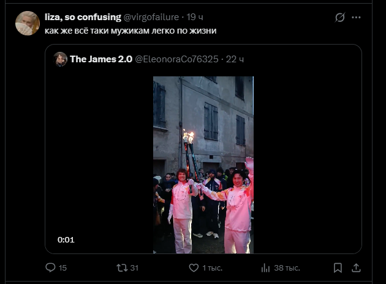Open the "liza, so confusing" display name

[83, 17]
